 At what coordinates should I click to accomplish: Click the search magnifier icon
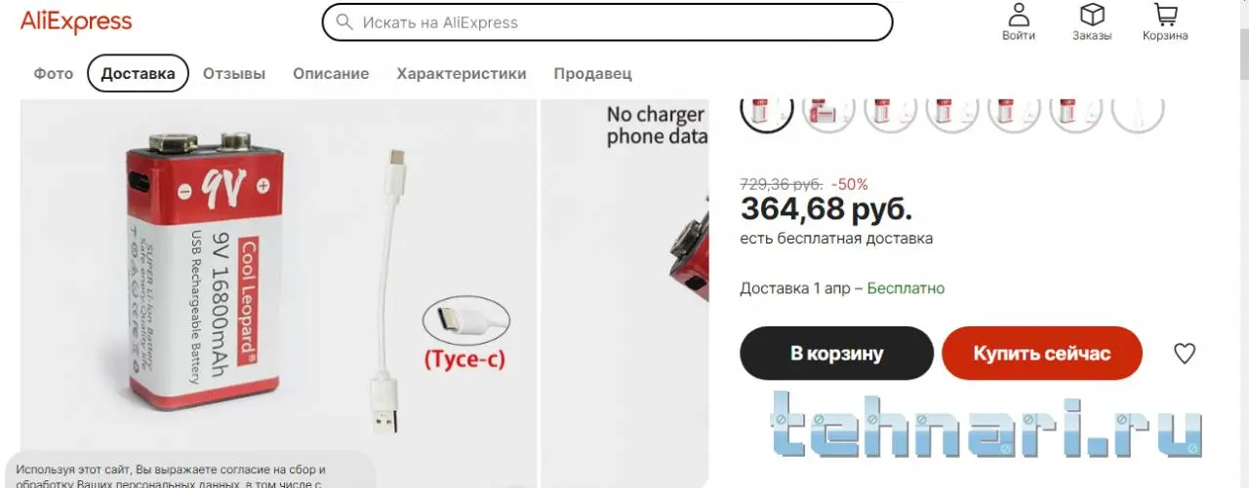click(x=343, y=22)
